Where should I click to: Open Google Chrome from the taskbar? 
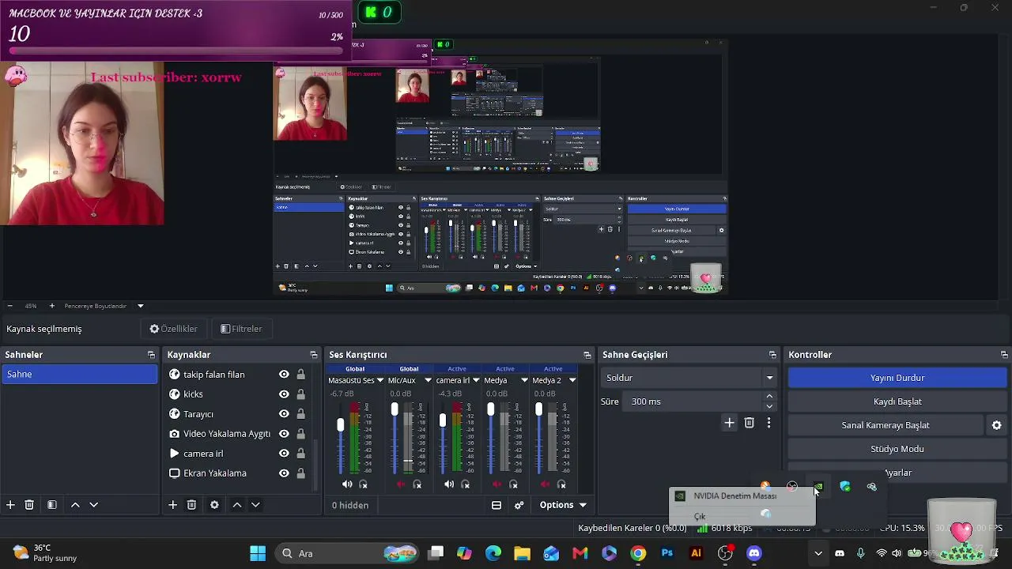coord(638,553)
